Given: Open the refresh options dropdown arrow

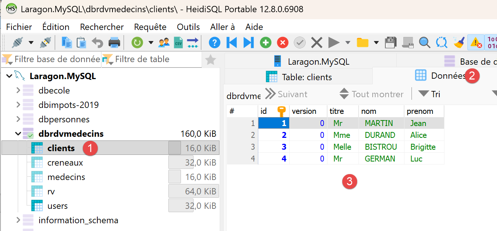Looking at the screenshot, I should coord(151,43).
